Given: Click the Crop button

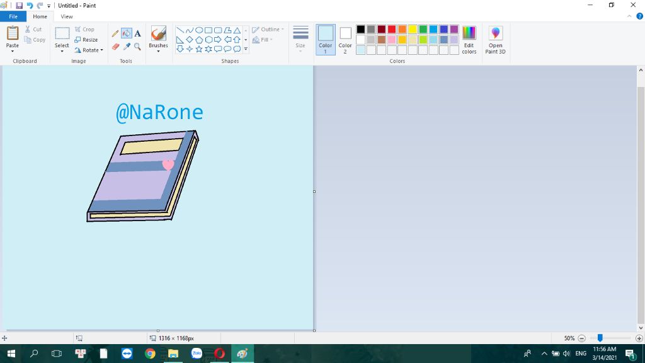Looking at the screenshot, I should point(85,29).
